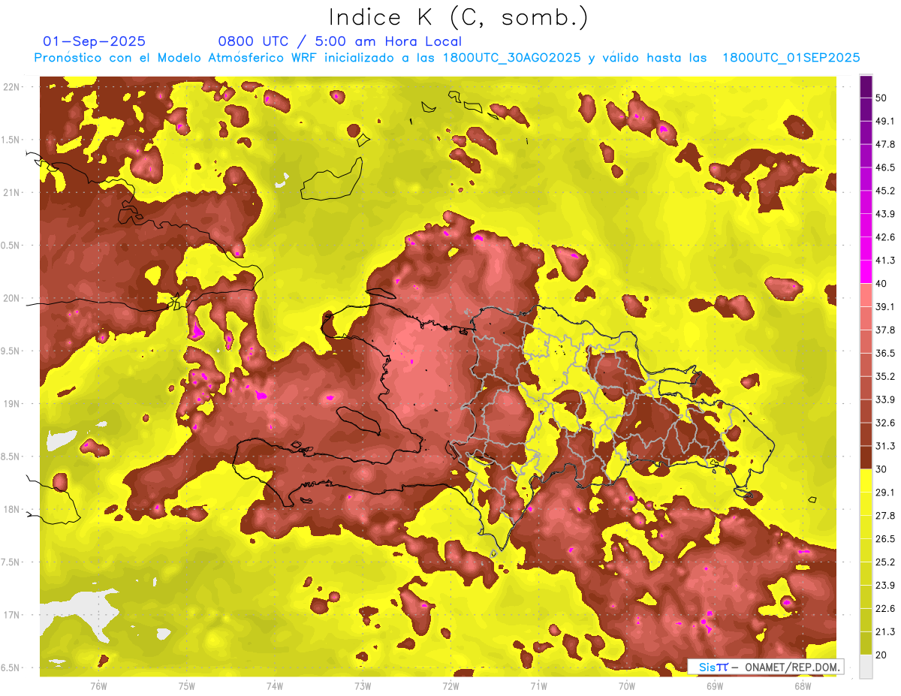Pick the bright yellow swatch between 29.1 and 30

tap(866, 481)
